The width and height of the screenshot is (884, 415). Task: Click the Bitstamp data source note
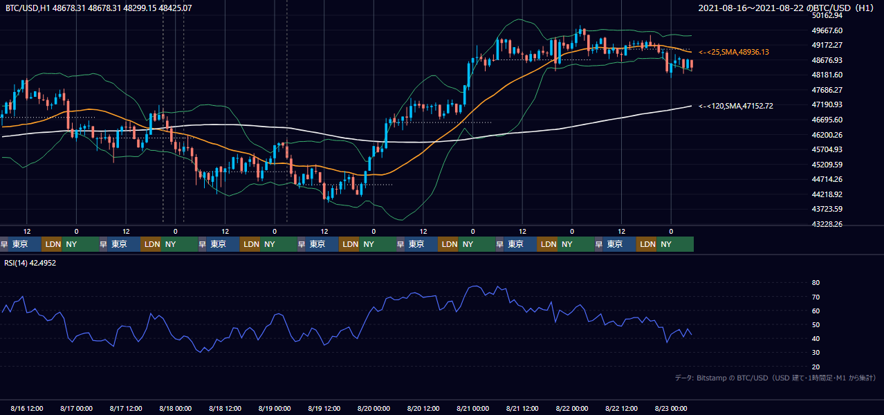pos(775,378)
